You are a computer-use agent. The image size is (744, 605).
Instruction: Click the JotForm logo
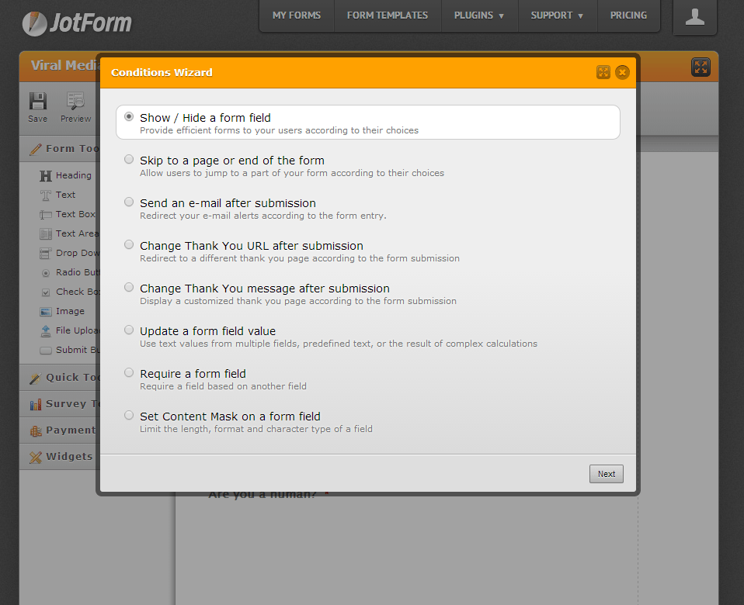(77, 22)
